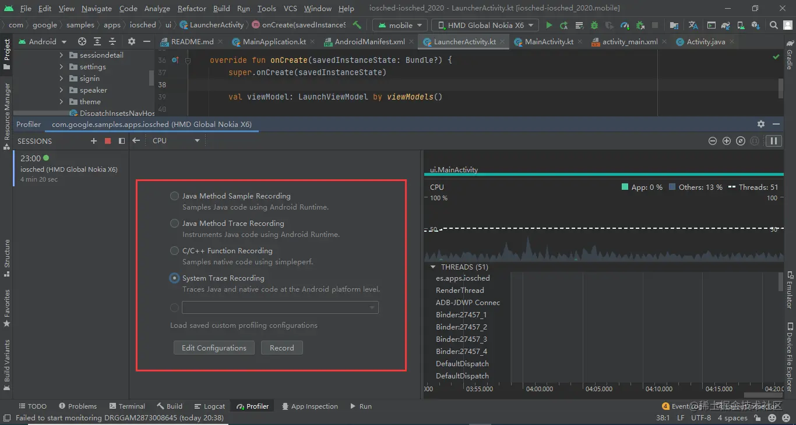Screen dimensions: 796x425
Task: Pause live profiler data
Action: tap(774, 141)
